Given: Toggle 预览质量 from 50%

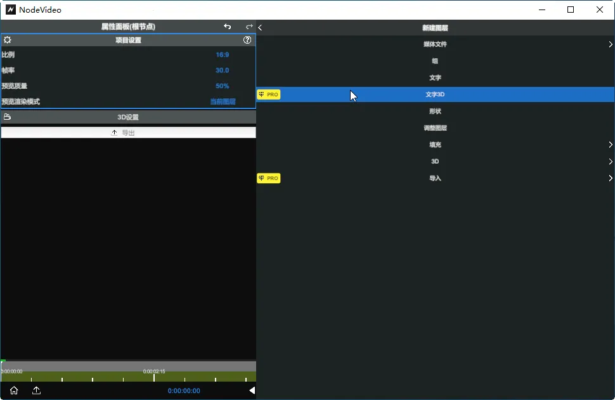Looking at the screenshot, I should [x=221, y=85].
